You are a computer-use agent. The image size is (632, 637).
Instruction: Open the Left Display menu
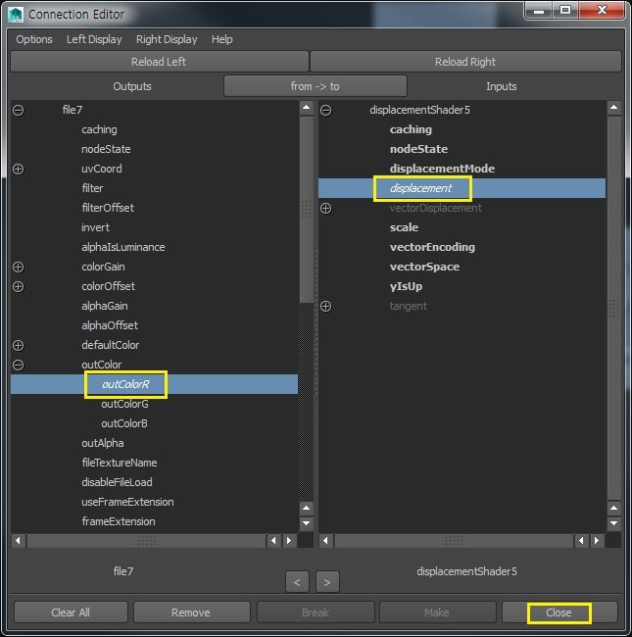pos(94,39)
